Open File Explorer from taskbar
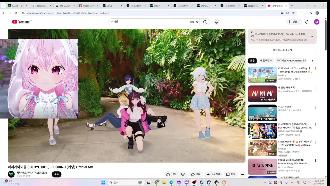330x186 pixels. 164,182
